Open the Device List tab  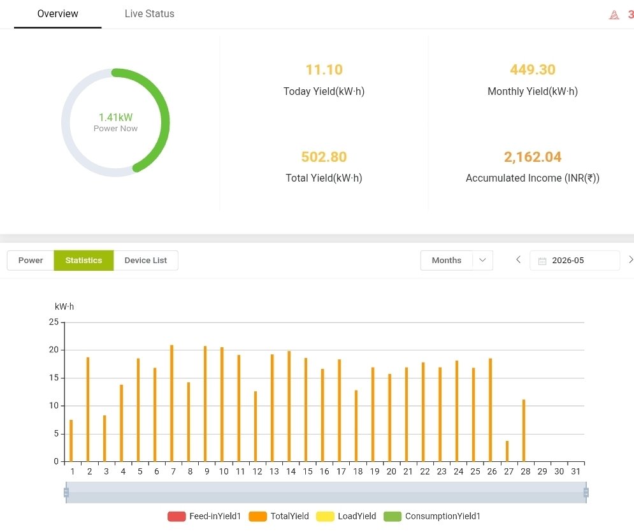tap(145, 261)
